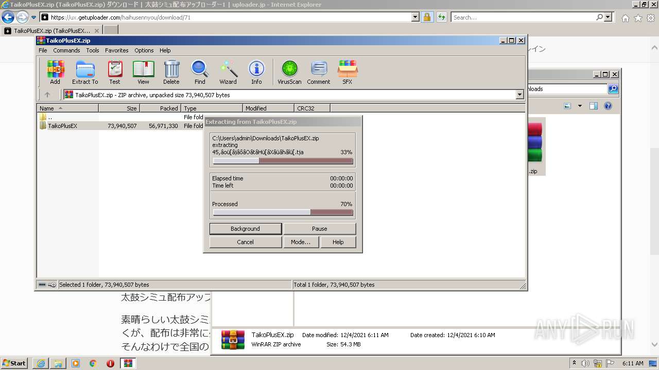Cancel the extraction
Screen dimensions: 659x370
(x=246, y=242)
